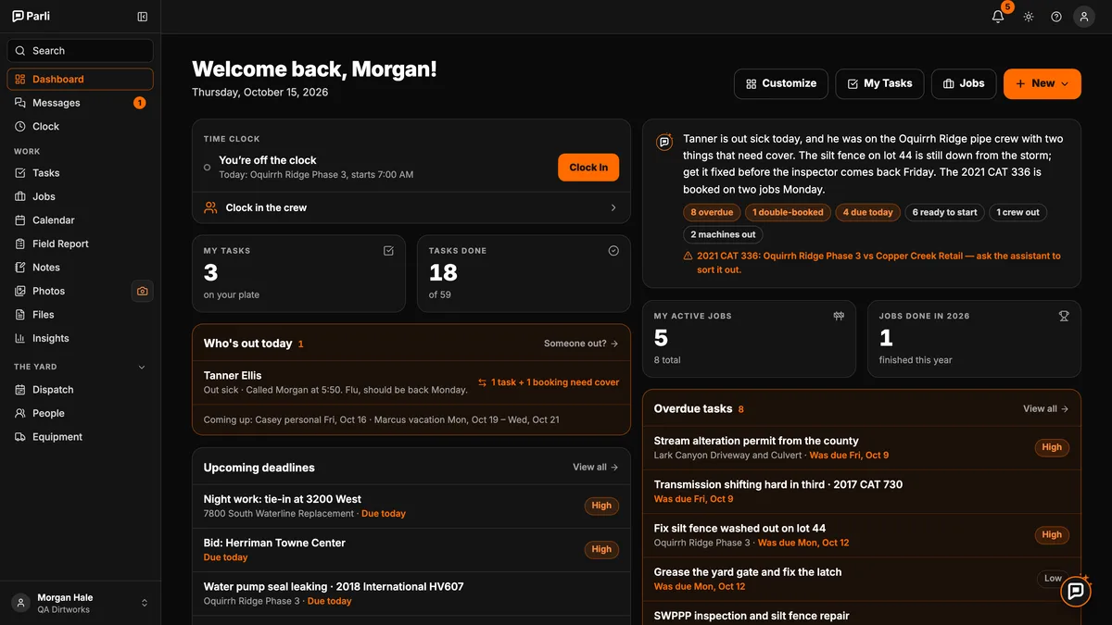1112x625 pixels.
Task: Open Clock in the crew row
Action: pyautogui.click(x=411, y=207)
